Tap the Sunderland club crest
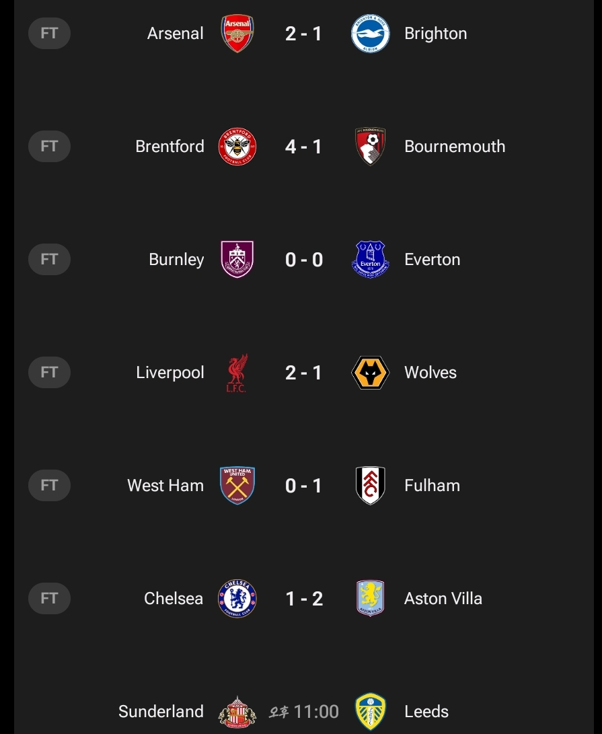This screenshot has width=602, height=734. tap(237, 712)
